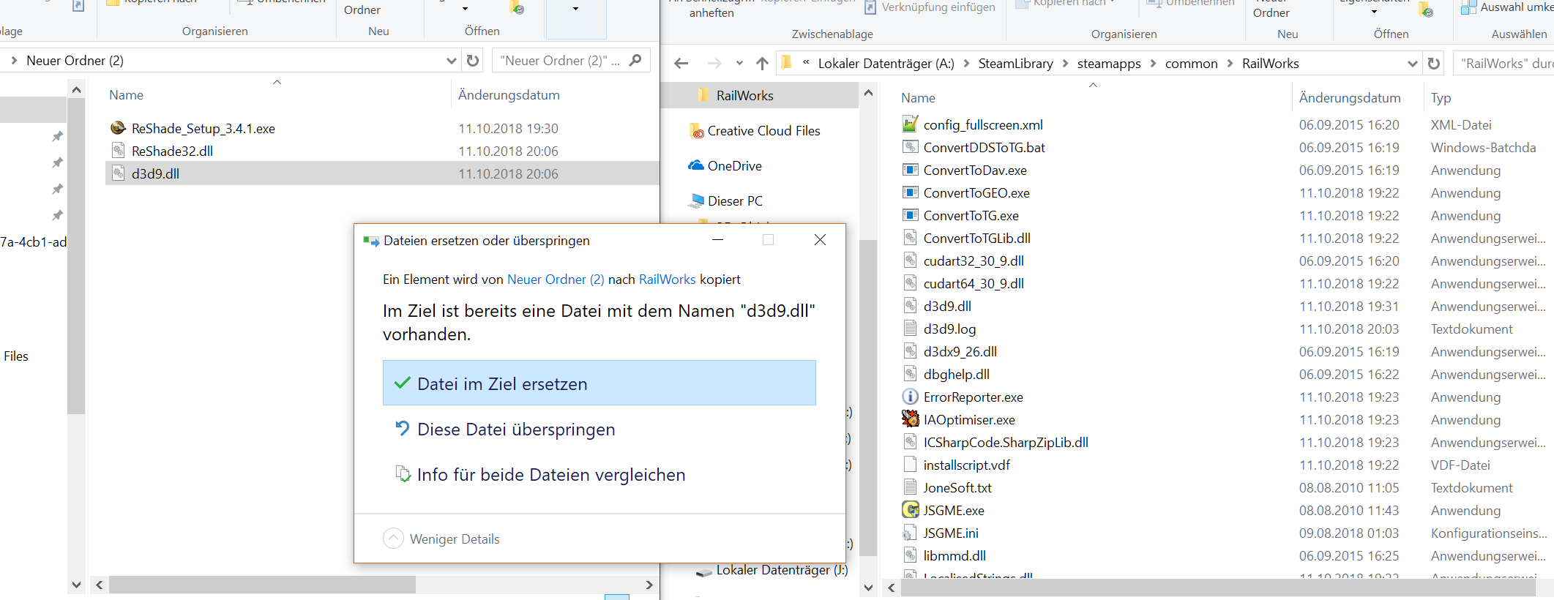Go back in the RailWorks window

tap(681, 64)
